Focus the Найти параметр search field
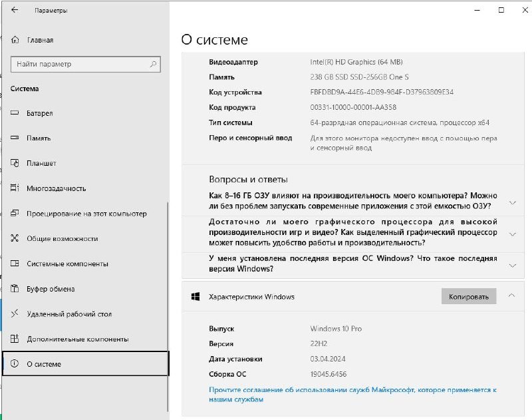The height and width of the screenshot is (420, 532). (x=86, y=64)
